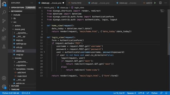Expand the lib folder
The image size is (170, 95).
click(15, 18)
